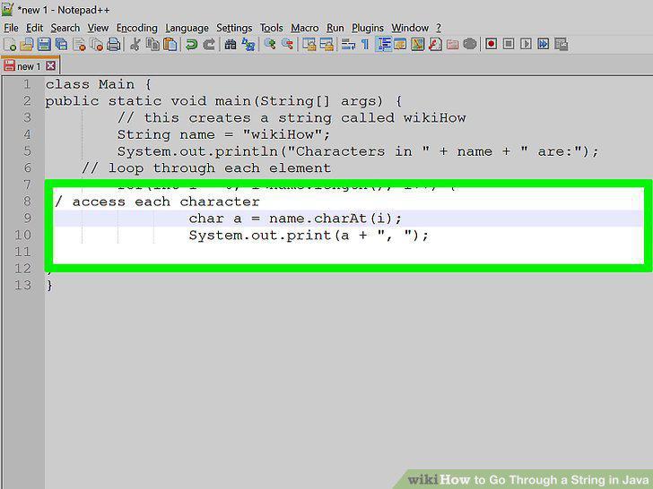Open the Language menu
The width and height of the screenshot is (653, 489).
click(x=187, y=28)
